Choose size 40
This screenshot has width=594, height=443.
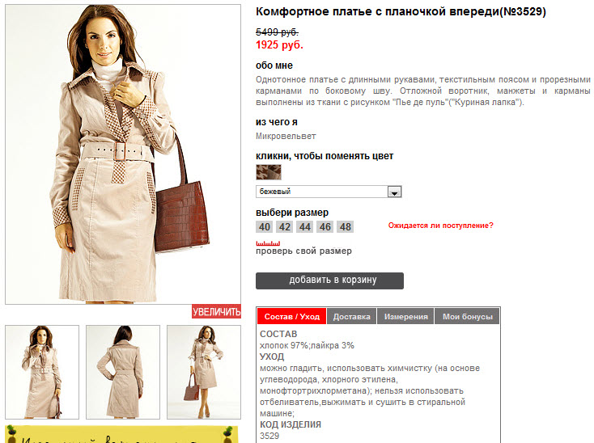(x=265, y=227)
